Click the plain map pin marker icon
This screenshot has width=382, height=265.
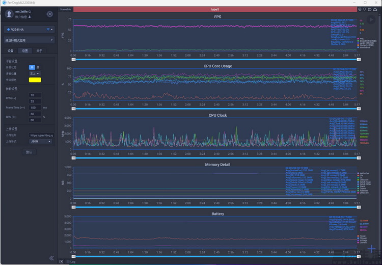pos(365,9)
